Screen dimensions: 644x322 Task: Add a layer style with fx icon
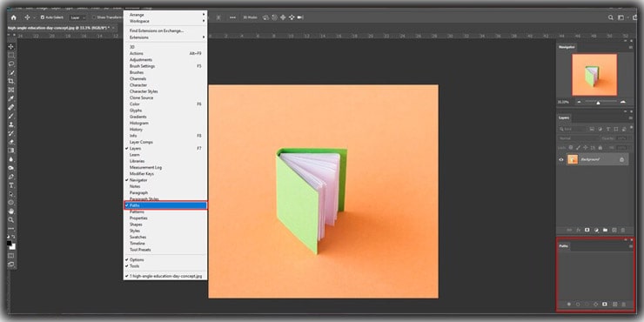tap(578, 230)
